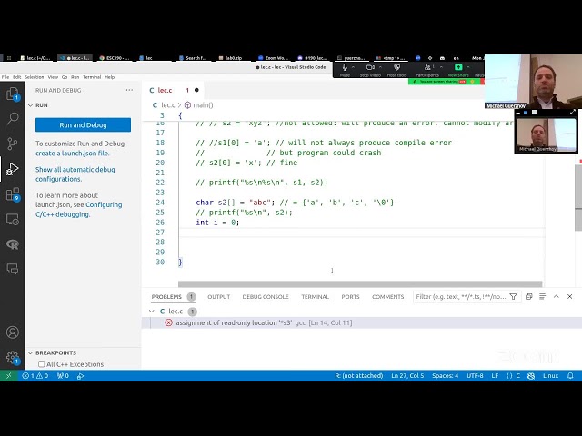This screenshot has height=436, width=582.
Task: Open the Explorer view in activity bar
Action: (13, 94)
